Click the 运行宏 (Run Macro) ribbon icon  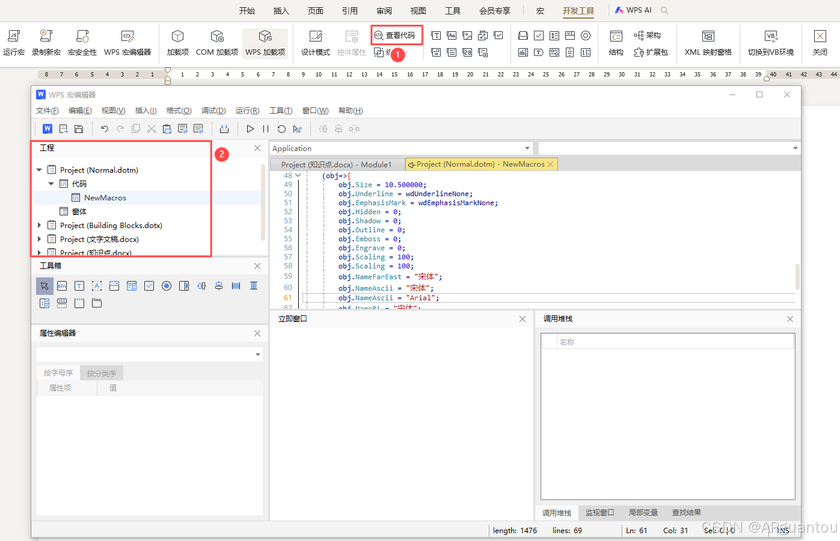pyautogui.click(x=14, y=43)
